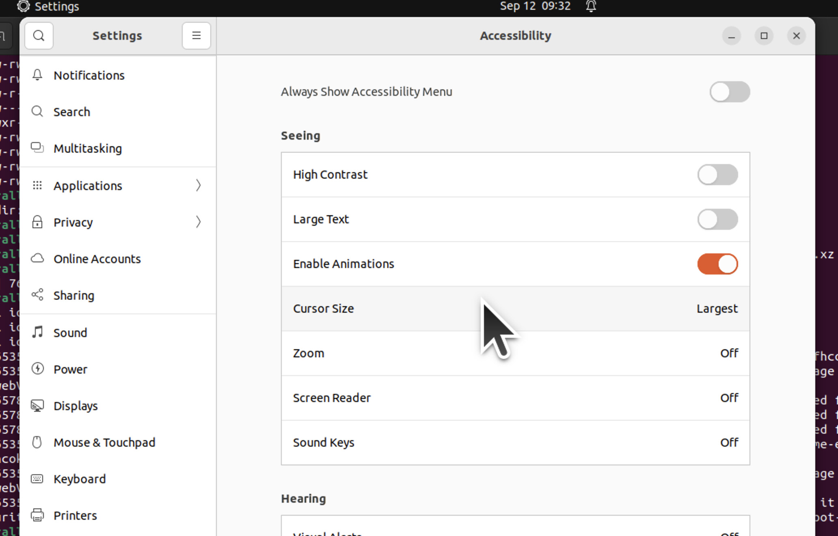Expand the Applications chevron arrow

[198, 186]
